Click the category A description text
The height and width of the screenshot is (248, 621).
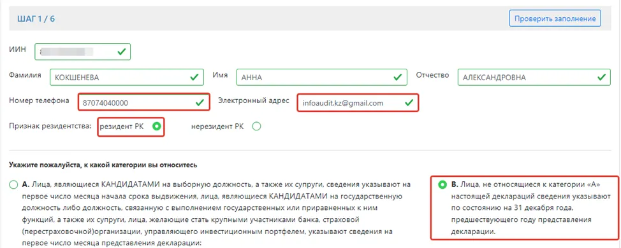click(216, 214)
